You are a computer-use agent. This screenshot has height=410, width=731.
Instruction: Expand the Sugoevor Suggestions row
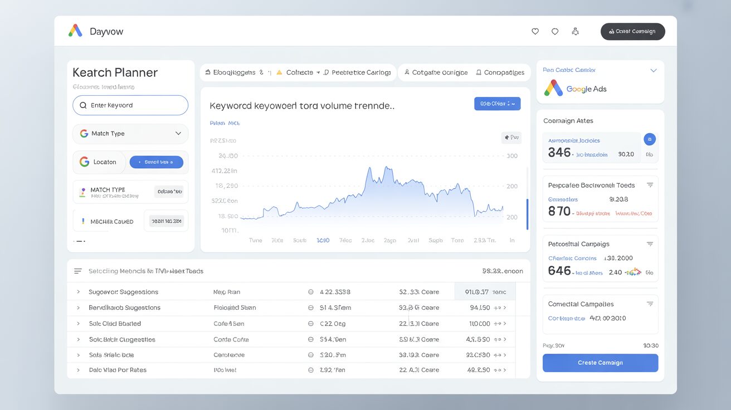point(78,292)
